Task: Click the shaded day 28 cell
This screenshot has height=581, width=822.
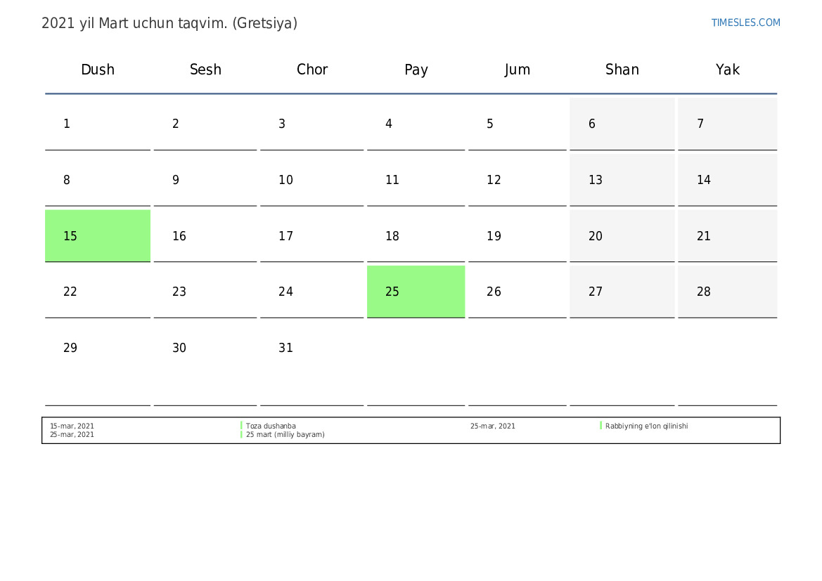Action: 728,292
